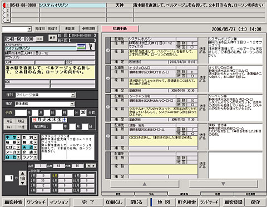267x207 pixels.
Task: Click the 顧客検索 button
Action: coord(13,202)
